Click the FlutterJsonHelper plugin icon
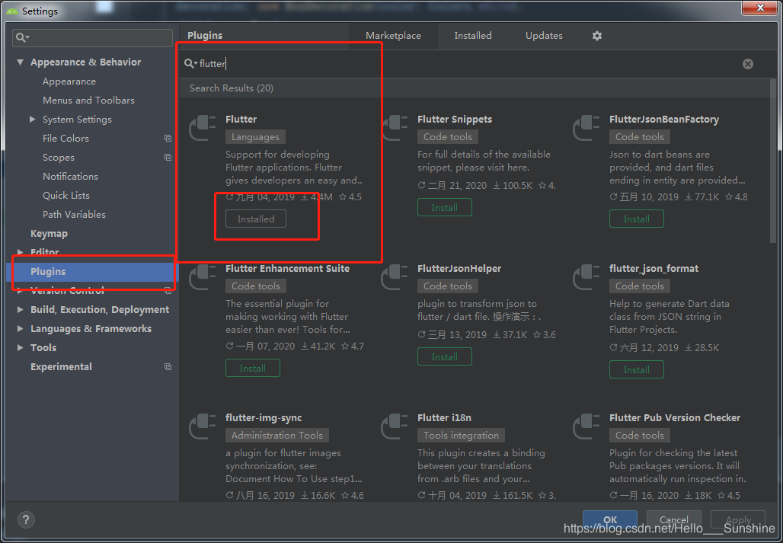783x543 pixels. 394,278
